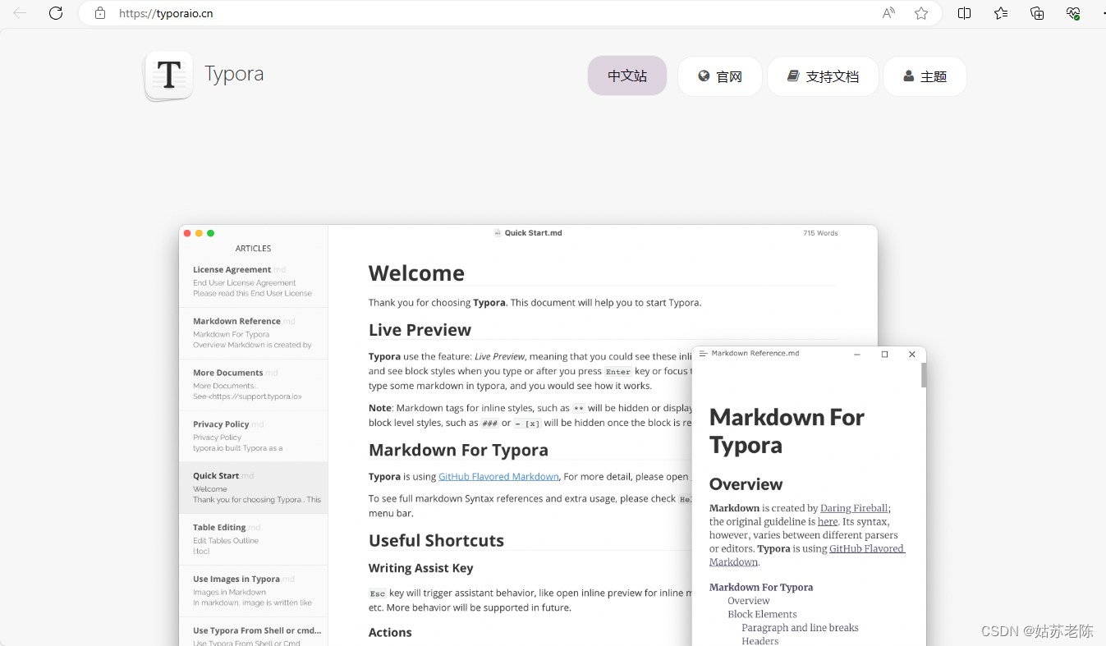The width and height of the screenshot is (1106, 646).
Task: Open Privacy Policy article in sidebar
Action: pyautogui.click(x=253, y=437)
